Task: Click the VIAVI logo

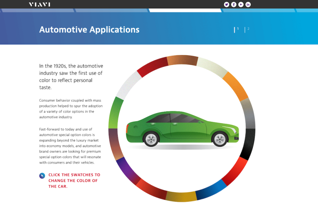Action: click(x=39, y=4)
